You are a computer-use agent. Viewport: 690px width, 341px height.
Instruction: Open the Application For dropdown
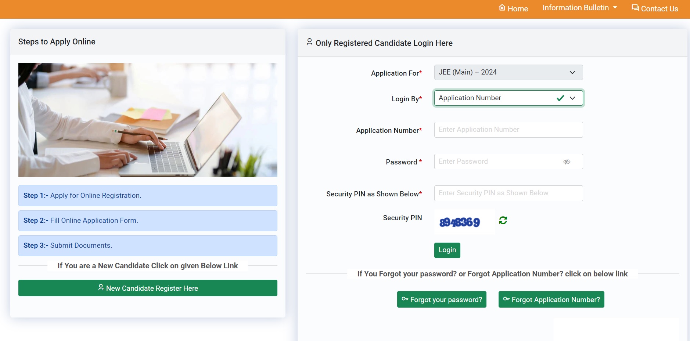pyautogui.click(x=508, y=72)
